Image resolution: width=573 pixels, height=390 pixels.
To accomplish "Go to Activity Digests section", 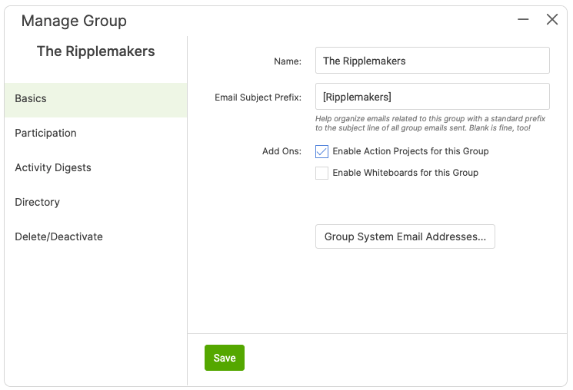I will [95, 168].
